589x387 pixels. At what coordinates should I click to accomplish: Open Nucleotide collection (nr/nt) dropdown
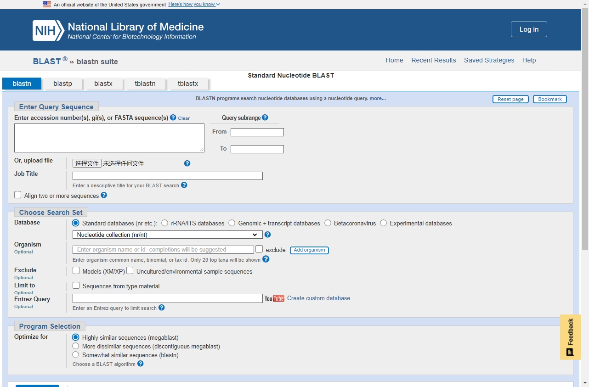click(x=168, y=235)
